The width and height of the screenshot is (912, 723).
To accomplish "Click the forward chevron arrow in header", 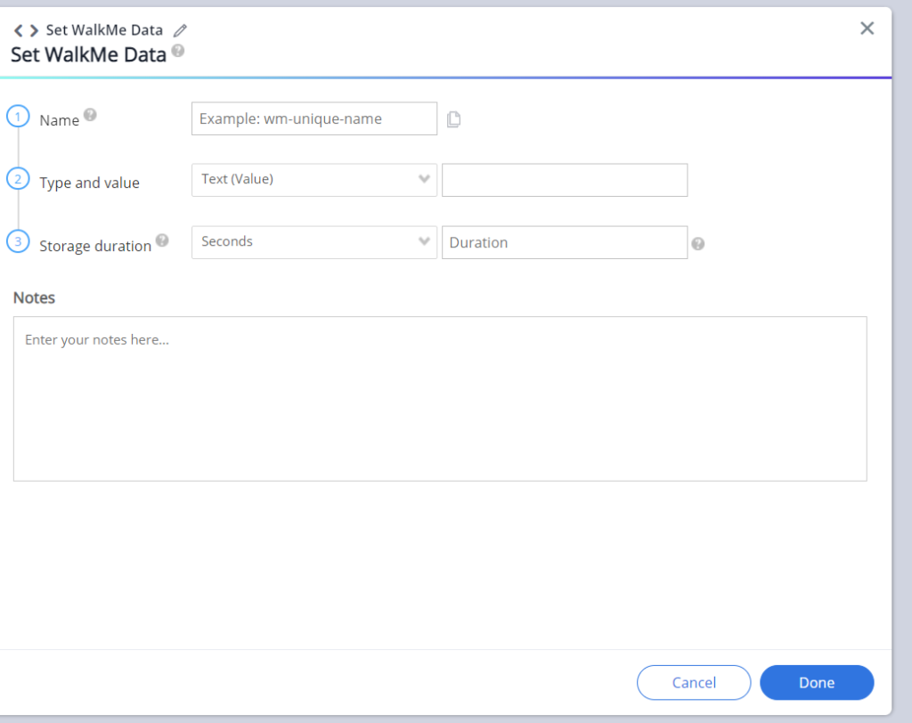I will [x=34, y=30].
